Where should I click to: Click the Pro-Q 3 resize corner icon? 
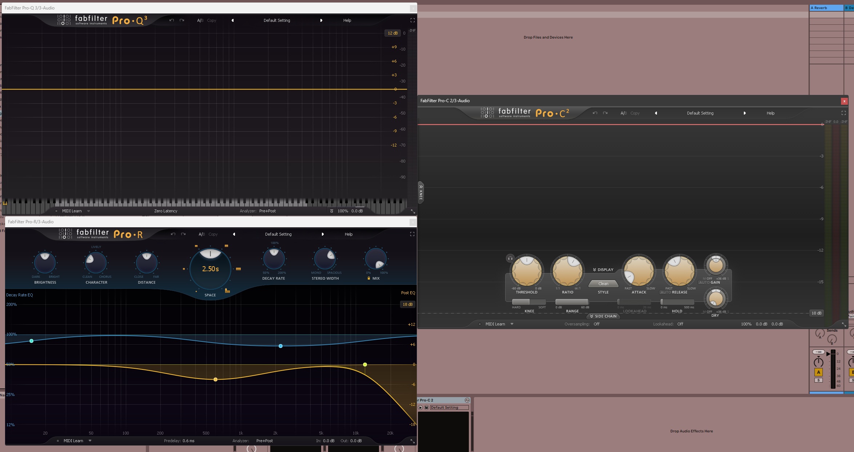(x=413, y=211)
